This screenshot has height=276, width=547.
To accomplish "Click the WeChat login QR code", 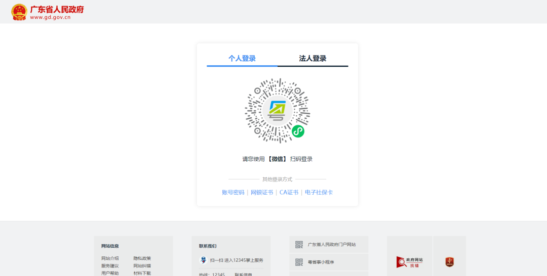I will [278, 111].
